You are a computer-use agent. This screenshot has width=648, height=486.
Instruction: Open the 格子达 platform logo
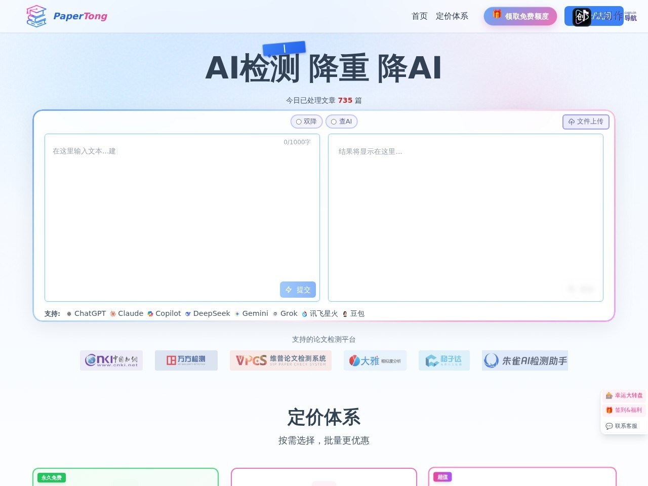tap(444, 360)
